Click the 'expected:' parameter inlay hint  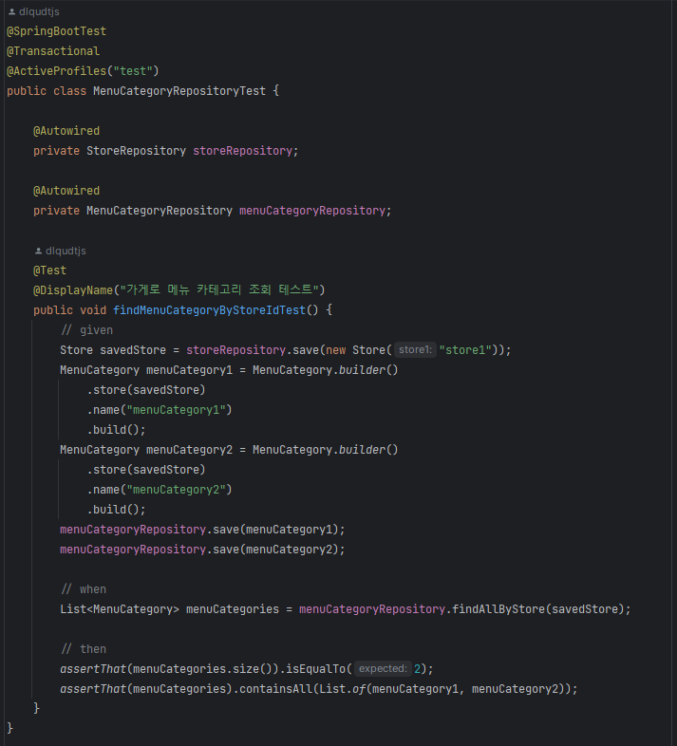pos(383,669)
